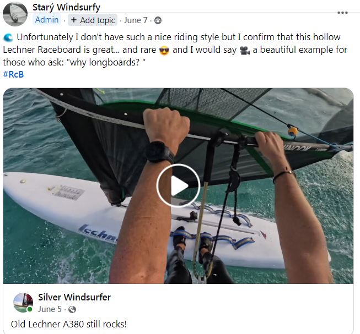Click audience icon beside June 7
The width and height of the screenshot is (360, 334).
(x=158, y=20)
